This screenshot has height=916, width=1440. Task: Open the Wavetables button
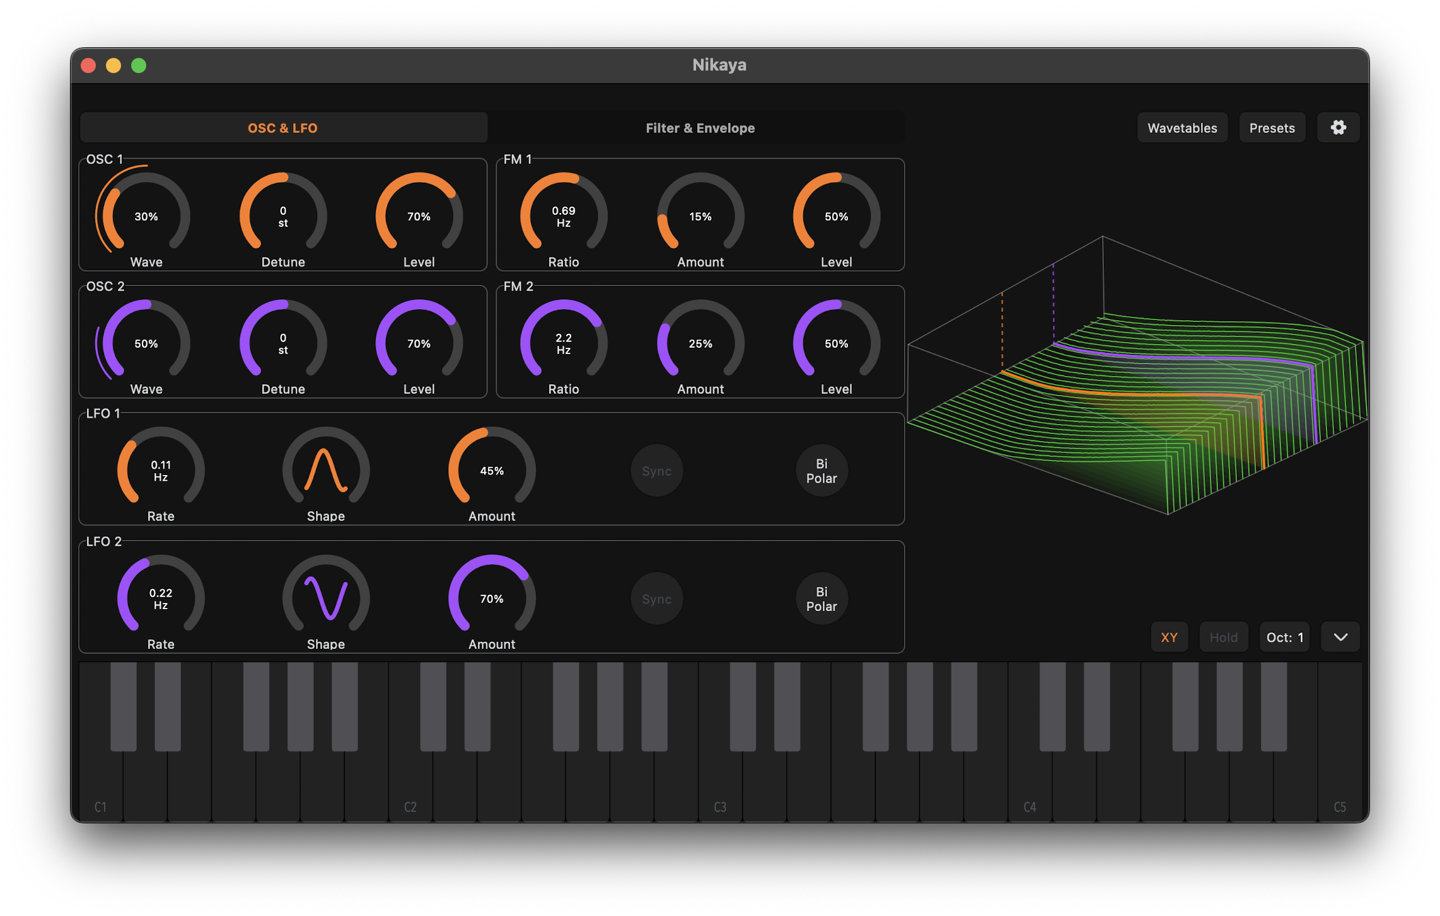1182,128
